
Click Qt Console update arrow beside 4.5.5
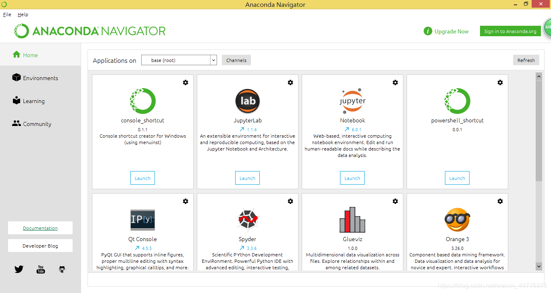point(137,248)
